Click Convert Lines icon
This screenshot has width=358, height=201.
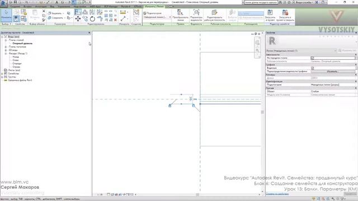pyautogui.click(x=180, y=12)
